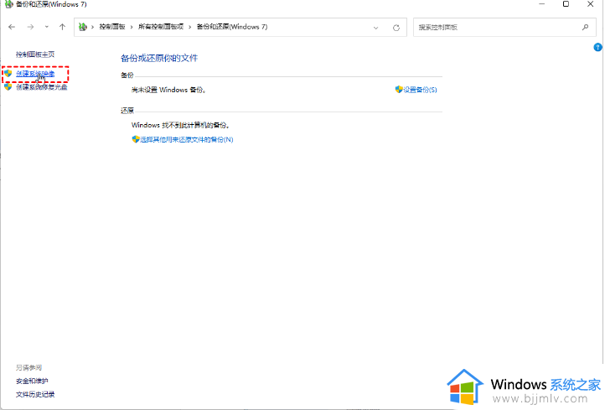Viewport: 605px width, 410px height.
Task: Click the address bar location icon
Action: point(83,27)
